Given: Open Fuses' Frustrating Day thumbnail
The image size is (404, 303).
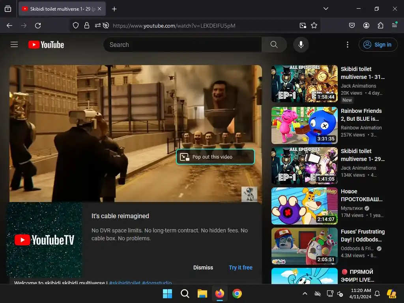Looking at the screenshot, I should pyautogui.click(x=304, y=246).
